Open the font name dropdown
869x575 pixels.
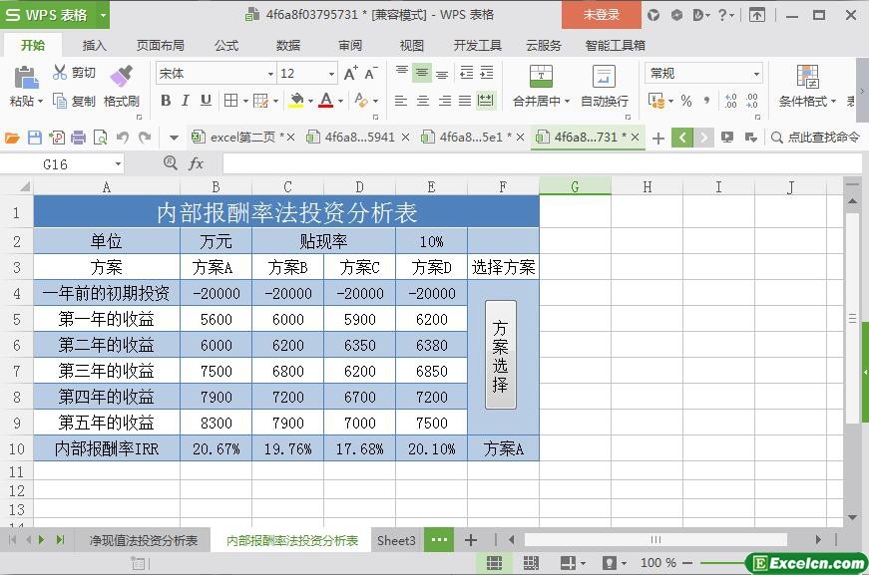270,74
